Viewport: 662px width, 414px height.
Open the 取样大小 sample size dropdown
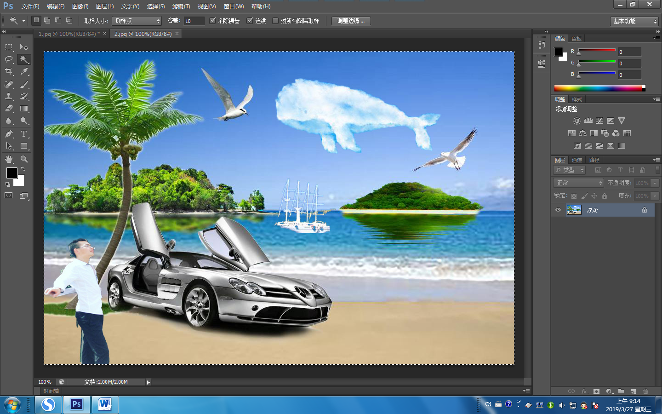coord(137,21)
